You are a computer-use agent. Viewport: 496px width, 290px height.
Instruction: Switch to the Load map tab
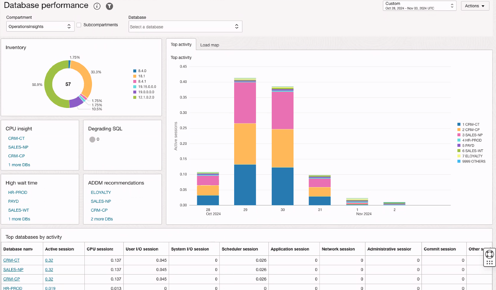(x=209, y=45)
